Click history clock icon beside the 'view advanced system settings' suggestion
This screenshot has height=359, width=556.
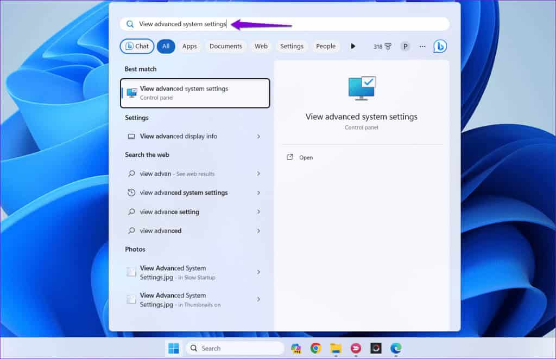tap(131, 193)
